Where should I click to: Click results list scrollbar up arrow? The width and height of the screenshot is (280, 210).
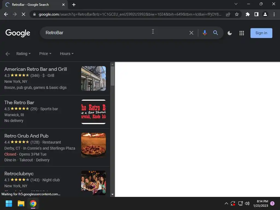coord(112,64)
